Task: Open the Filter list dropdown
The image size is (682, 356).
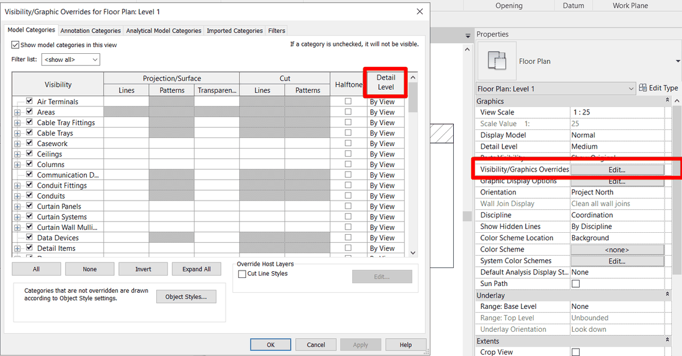Action: coord(71,59)
